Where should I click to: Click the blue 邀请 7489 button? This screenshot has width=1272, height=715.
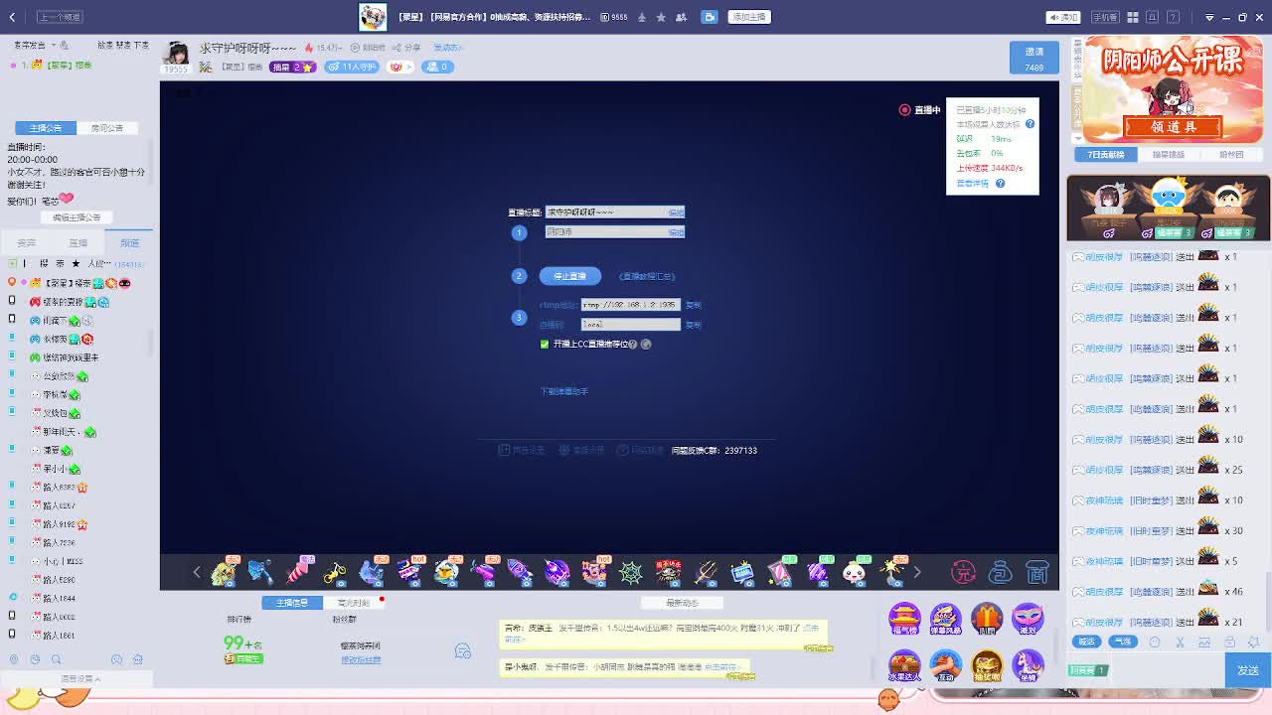1034,59
